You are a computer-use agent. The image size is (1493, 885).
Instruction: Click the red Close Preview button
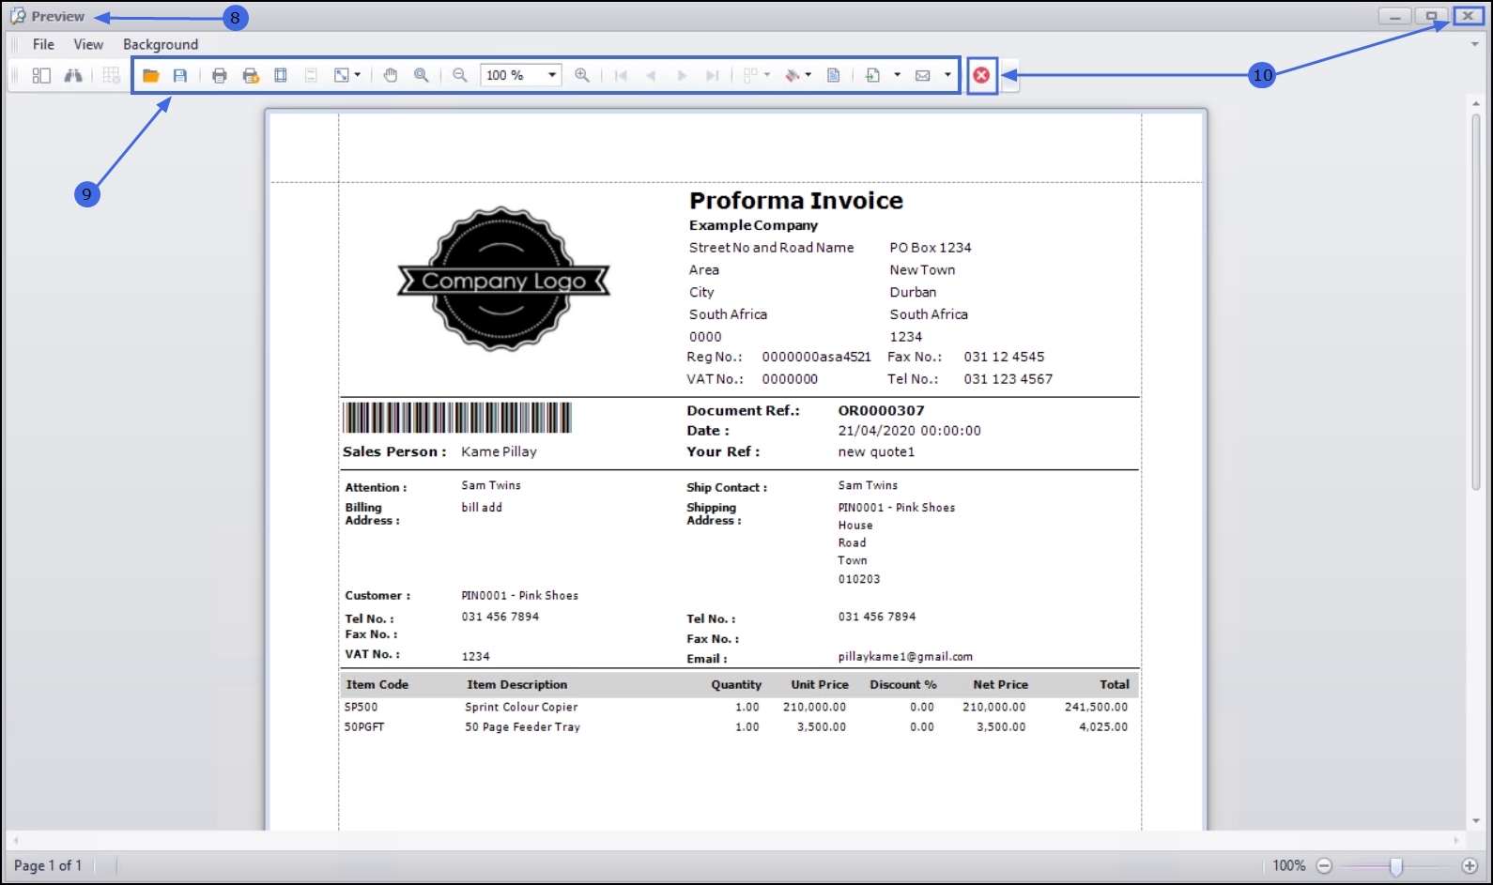[981, 75]
